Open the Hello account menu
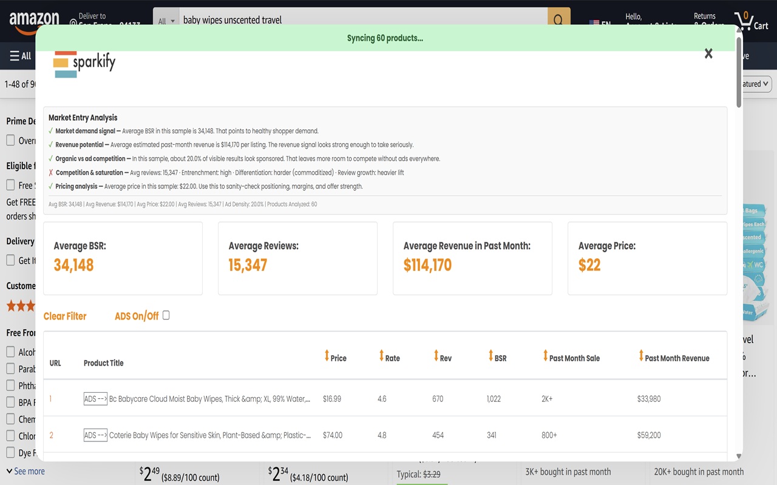Viewport: 777px width, 485px height. click(650, 21)
